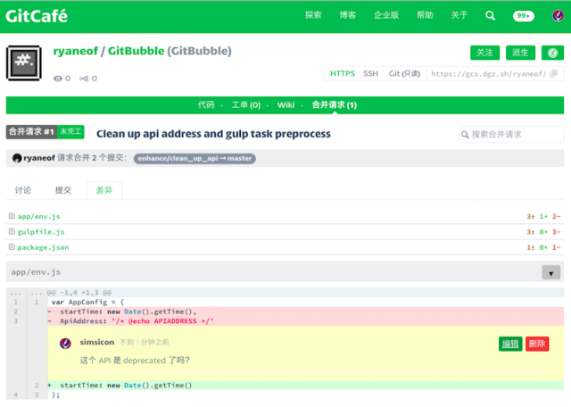
Task: Click simsicon's avatar in the comment
Action: pyautogui.click(x=65, y=344)
